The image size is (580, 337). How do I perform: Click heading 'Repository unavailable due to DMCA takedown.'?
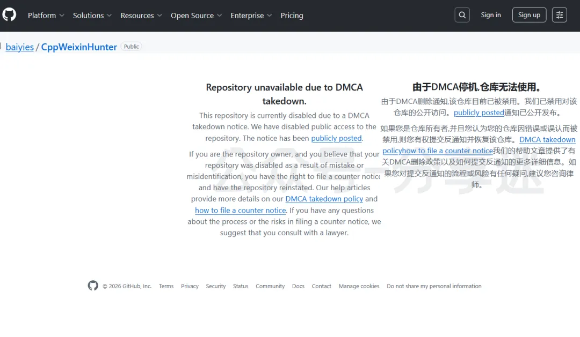284,94
